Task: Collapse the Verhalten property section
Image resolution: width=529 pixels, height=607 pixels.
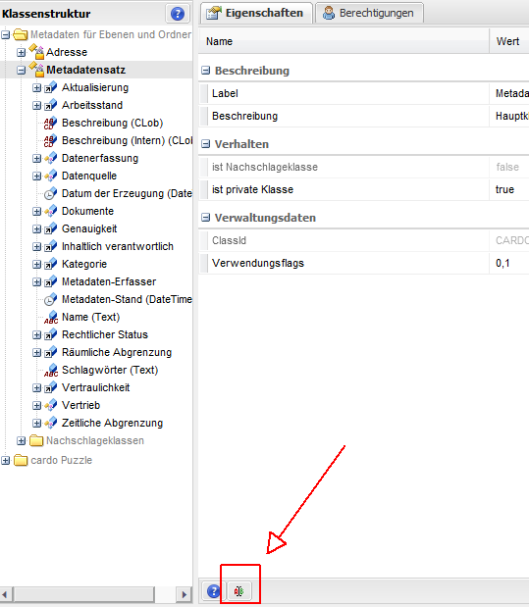Action: click(x=206, y=144)
